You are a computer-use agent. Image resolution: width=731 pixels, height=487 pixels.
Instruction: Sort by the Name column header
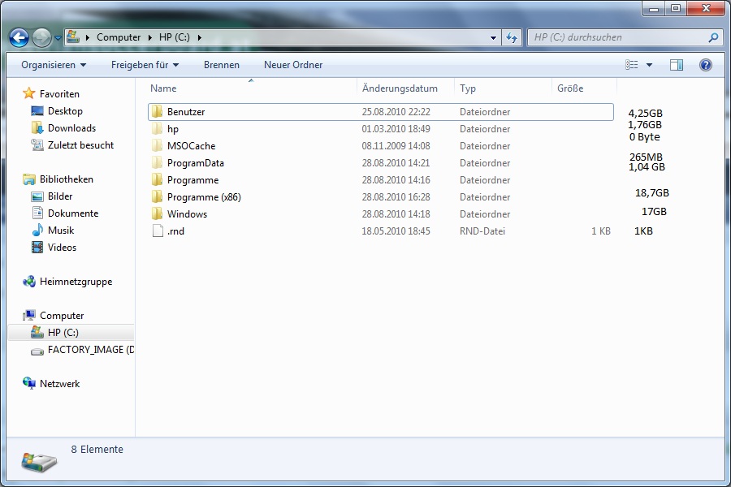[252, 88]
